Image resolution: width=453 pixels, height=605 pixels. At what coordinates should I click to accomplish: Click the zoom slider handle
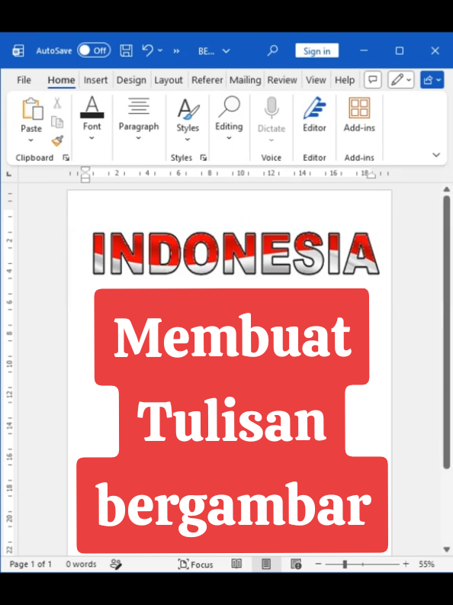[345, 565]
